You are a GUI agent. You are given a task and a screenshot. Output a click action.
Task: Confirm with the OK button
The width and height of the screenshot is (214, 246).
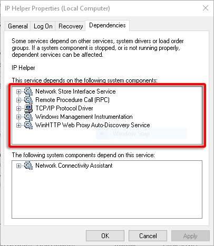pos(105,236)
